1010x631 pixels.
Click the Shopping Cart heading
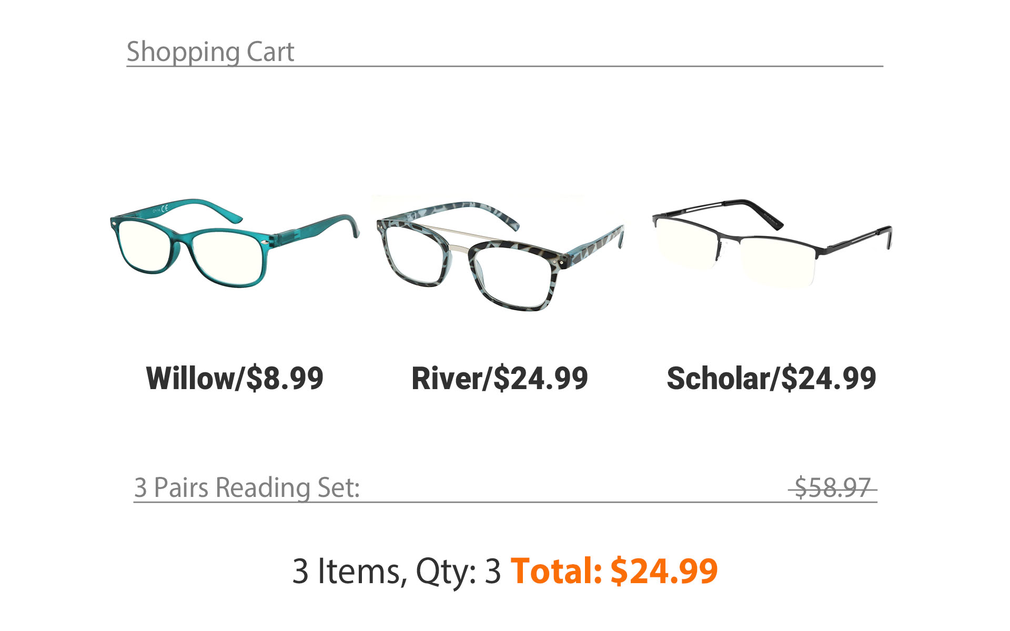(x=210, y=52)
